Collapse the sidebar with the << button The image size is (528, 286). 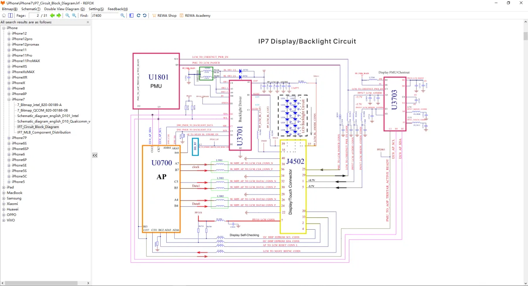[95, 155]
